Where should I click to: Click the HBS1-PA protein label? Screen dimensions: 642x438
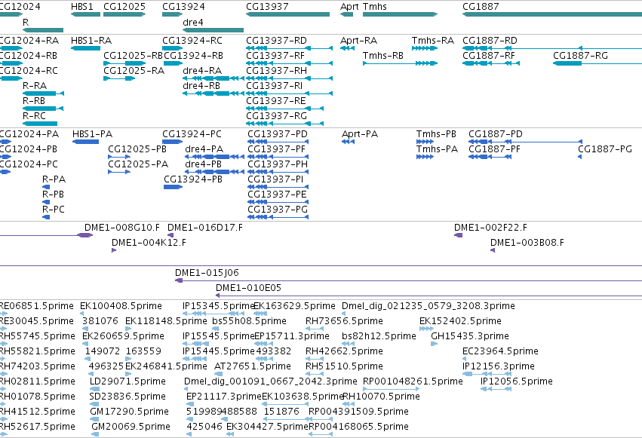coord(93,134)
